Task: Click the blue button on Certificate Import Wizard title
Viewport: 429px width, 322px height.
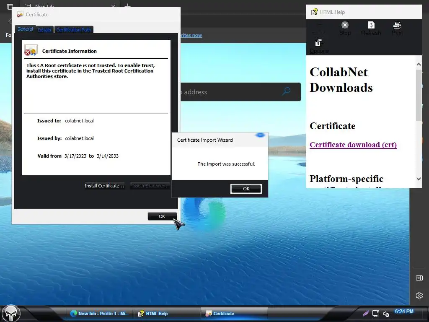Action: click(260, 135)
